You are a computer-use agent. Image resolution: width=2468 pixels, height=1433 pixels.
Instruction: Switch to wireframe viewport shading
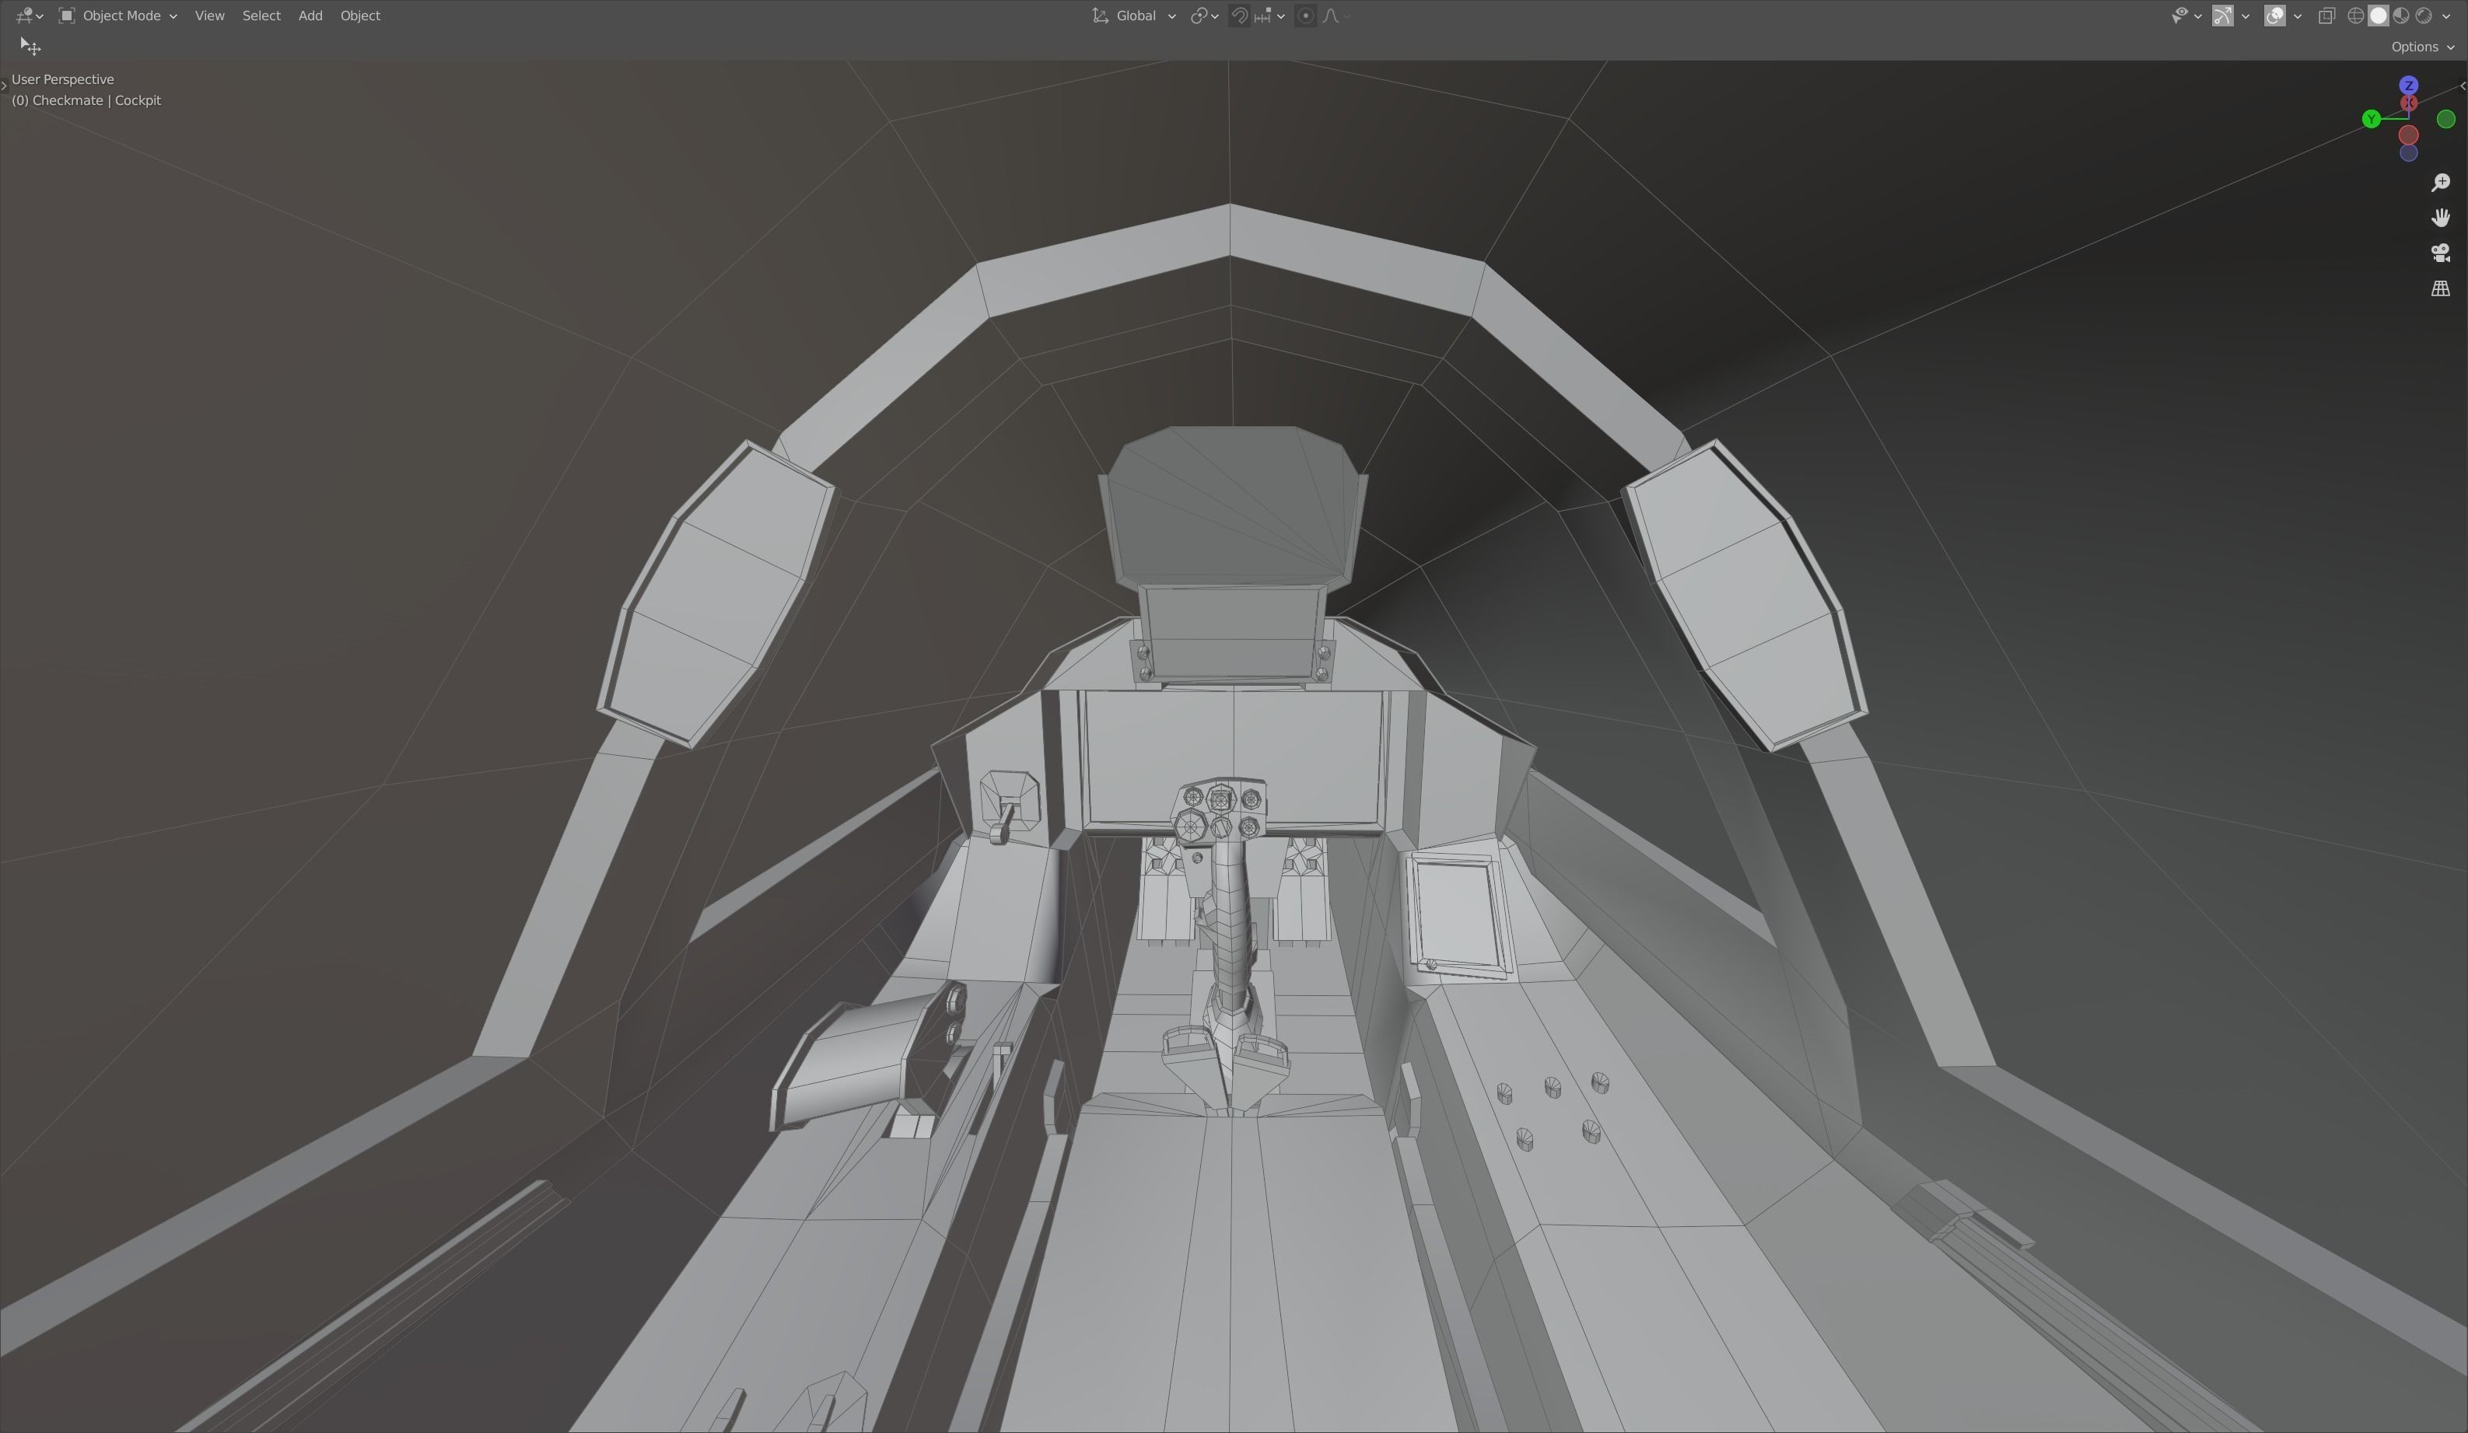pyautogui.click(x=2355, y=16)
